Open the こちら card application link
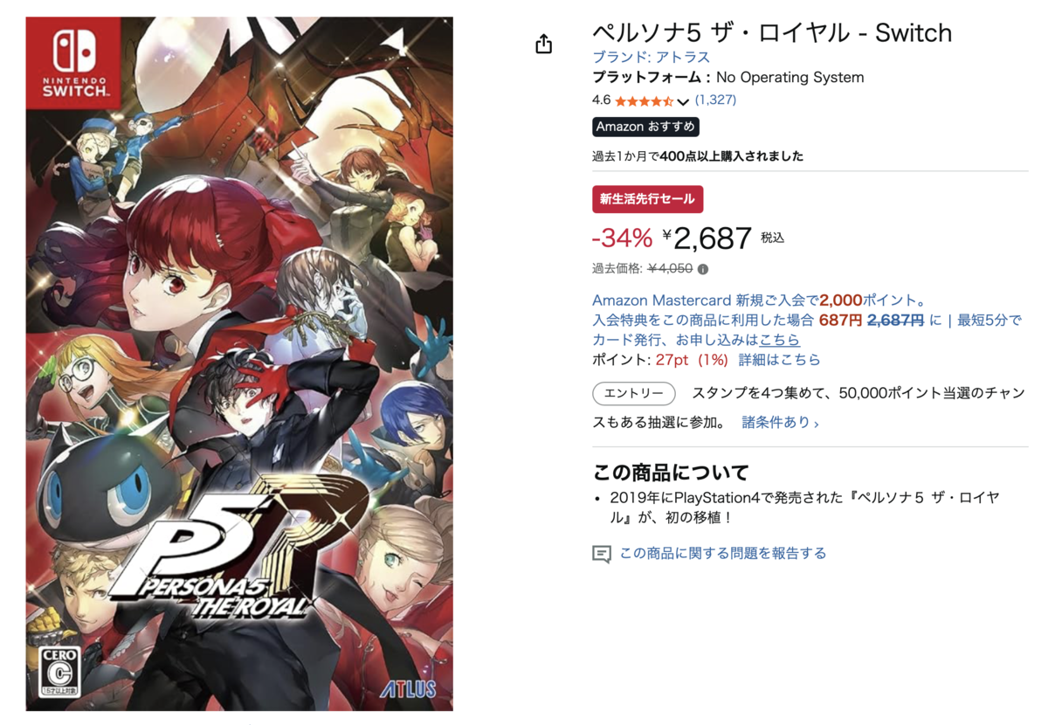This screenshot has width=1048, height=725. [x=779, y=340]
